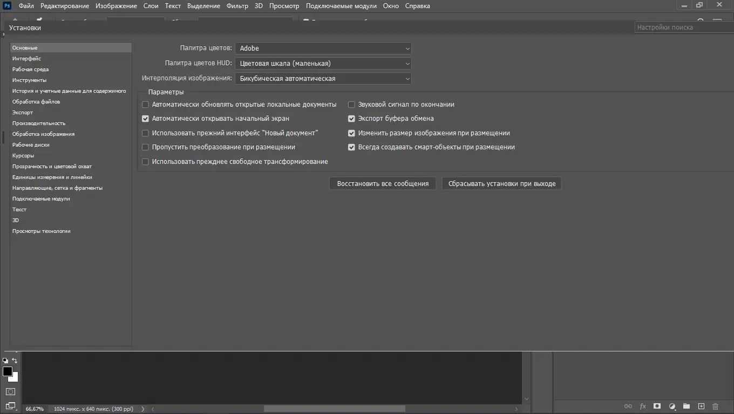The width and height of the screenshot is (734, 414).
Task: Enable legacy "Новый документ" interface checkbox
Action: click(x=145, y=133)
